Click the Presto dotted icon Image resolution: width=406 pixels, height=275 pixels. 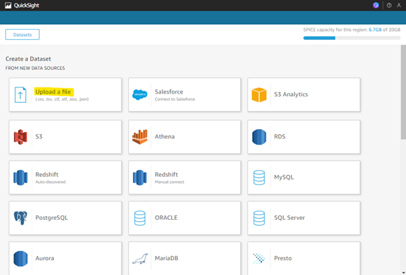259,258
